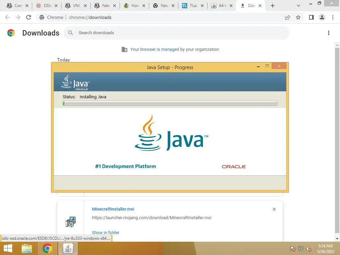Open Java Setup from the taskbar
Viewport: 340px width, 255px height.
click(x=68, y=248)
